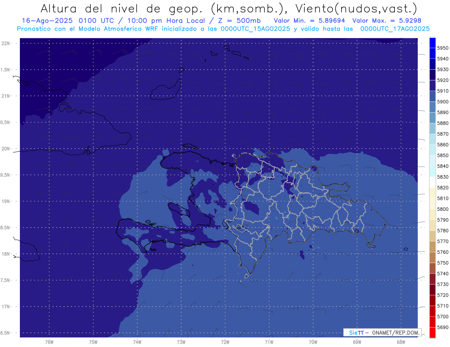This screenshot has height=347, width=450.
Task: Click the color bar segment between 5770 and 5780
Action: click(432, 236)
